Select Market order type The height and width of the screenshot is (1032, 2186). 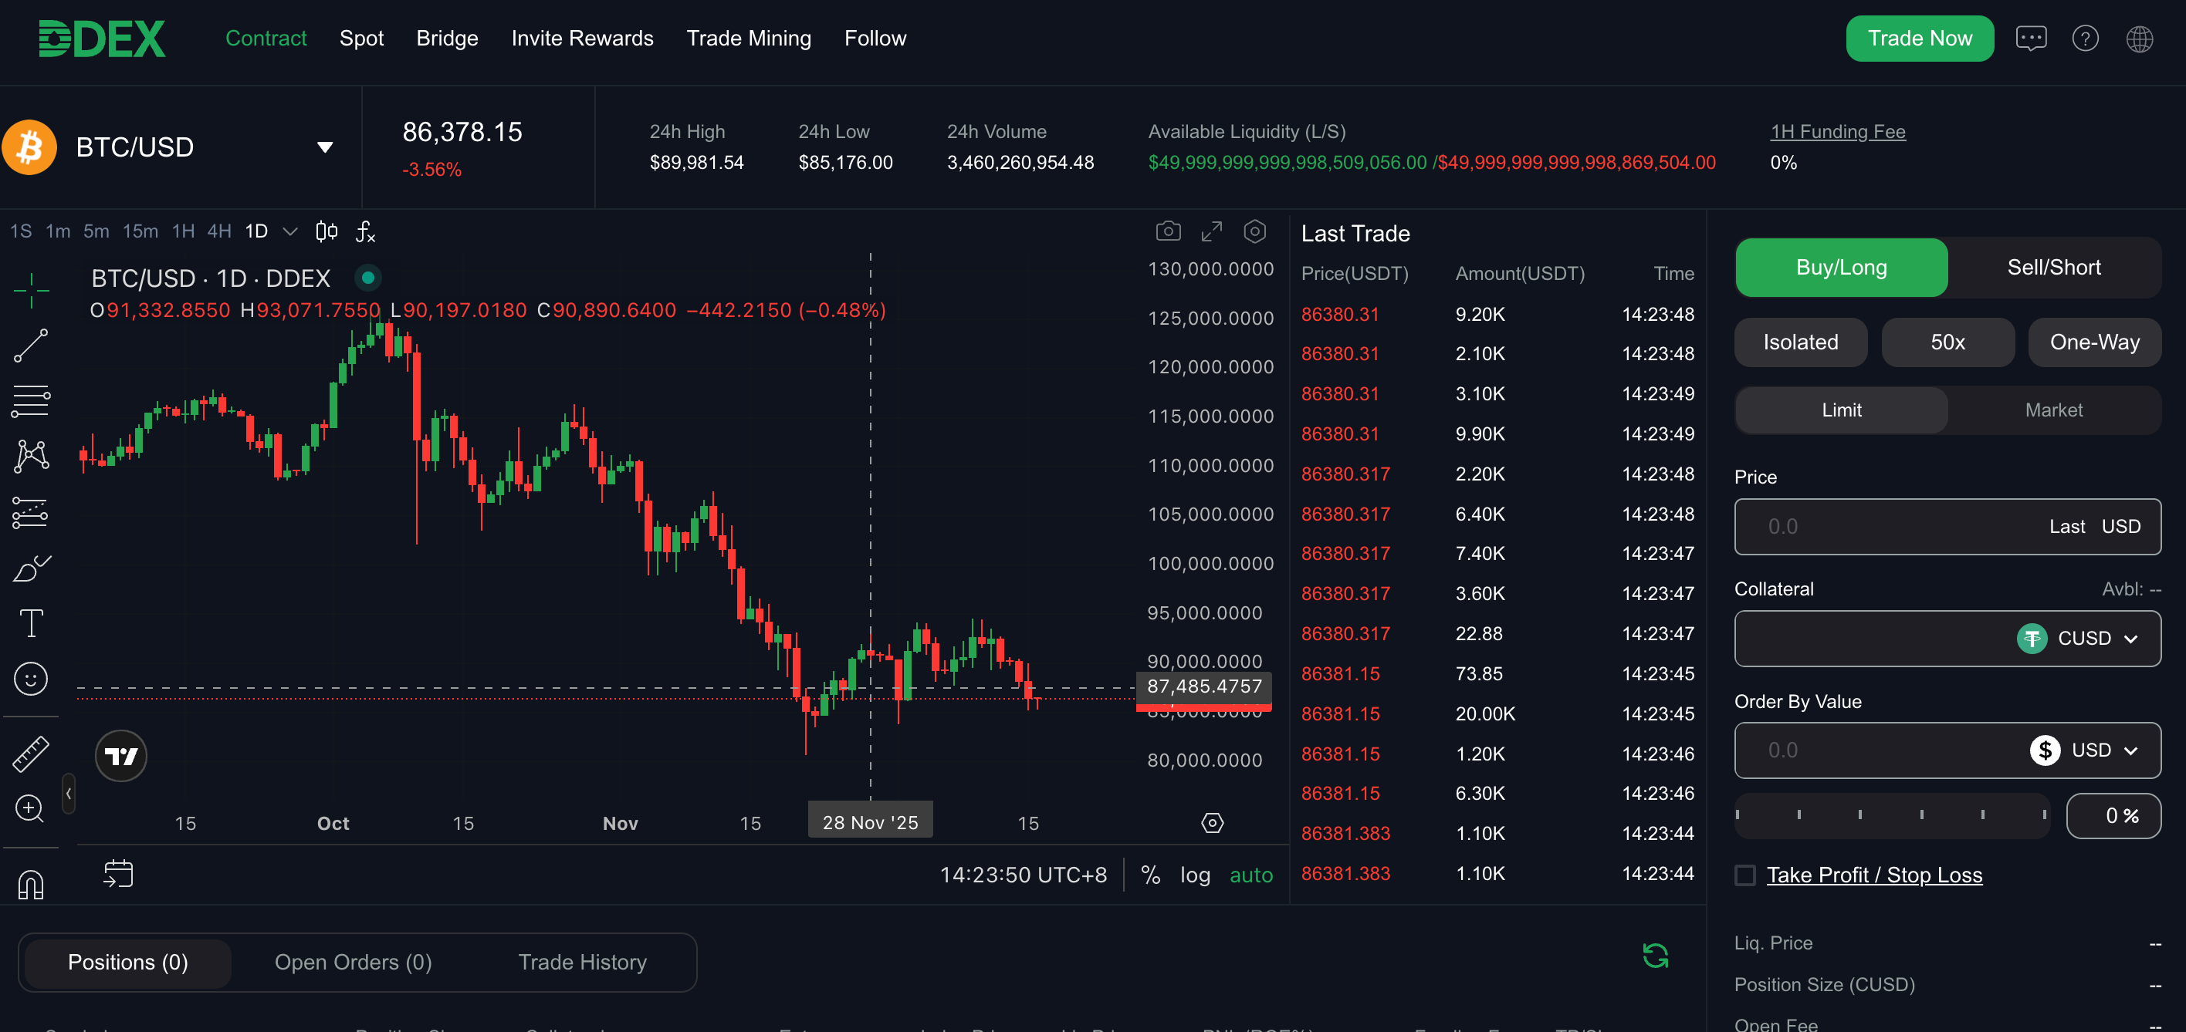[2055, 410]
